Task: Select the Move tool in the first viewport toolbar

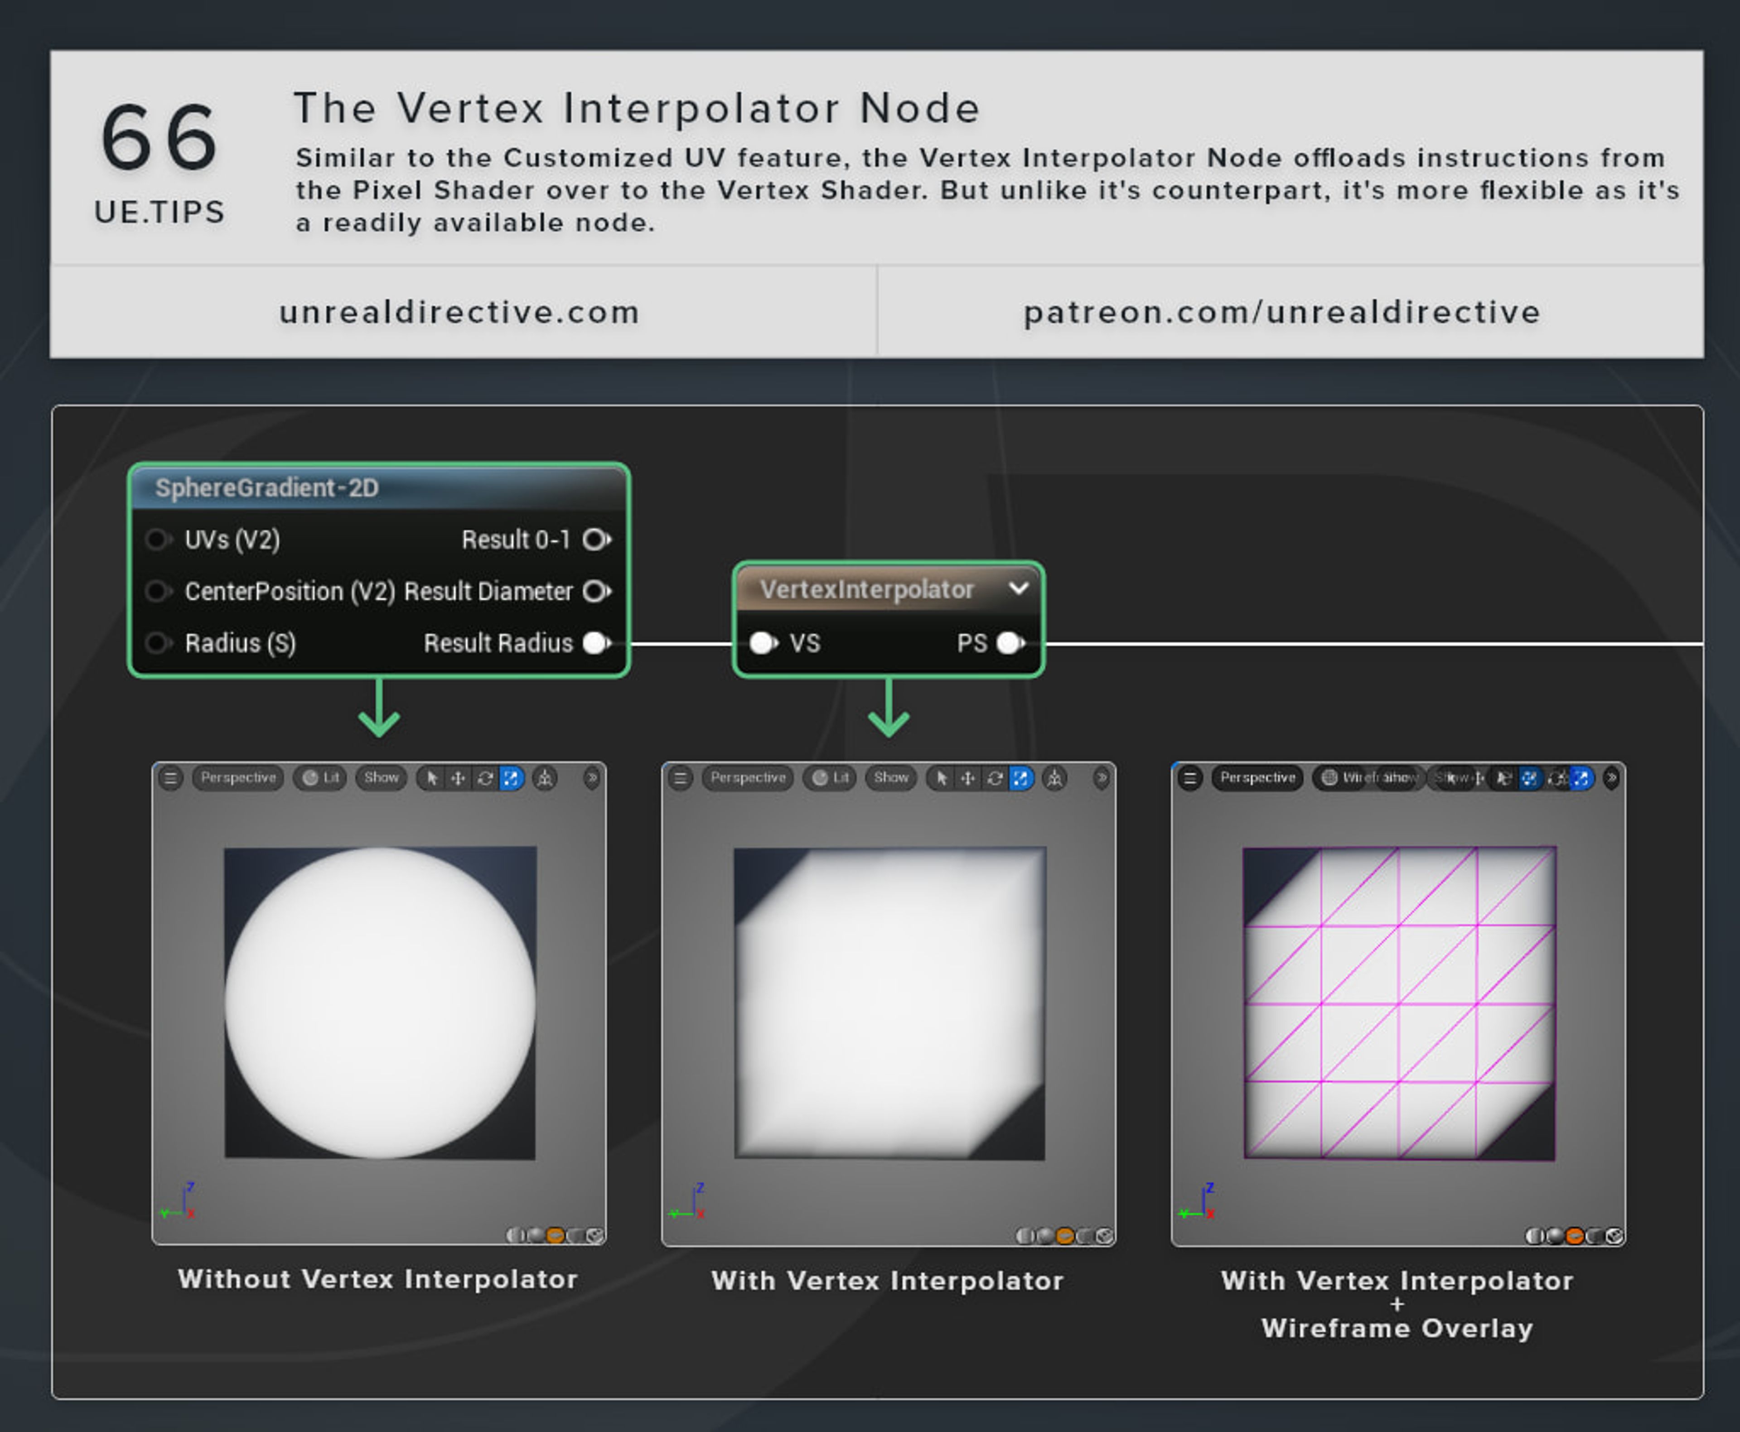Action: (458, 778)
